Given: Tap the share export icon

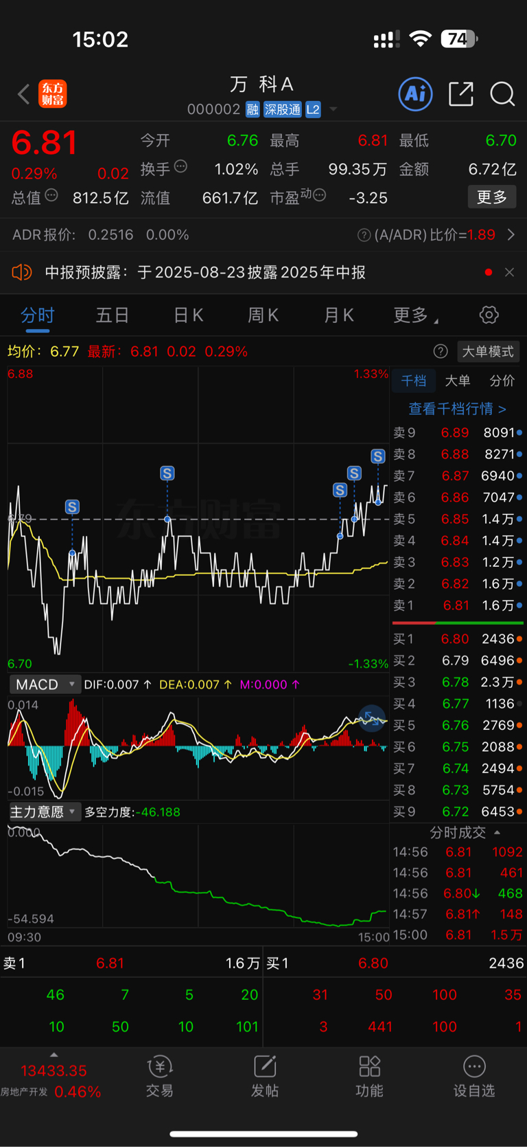Looking at the screenshot, I should 460,93.
